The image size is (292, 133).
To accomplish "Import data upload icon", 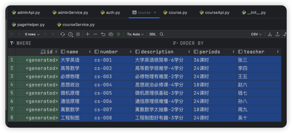I will (x=278, y=34).
